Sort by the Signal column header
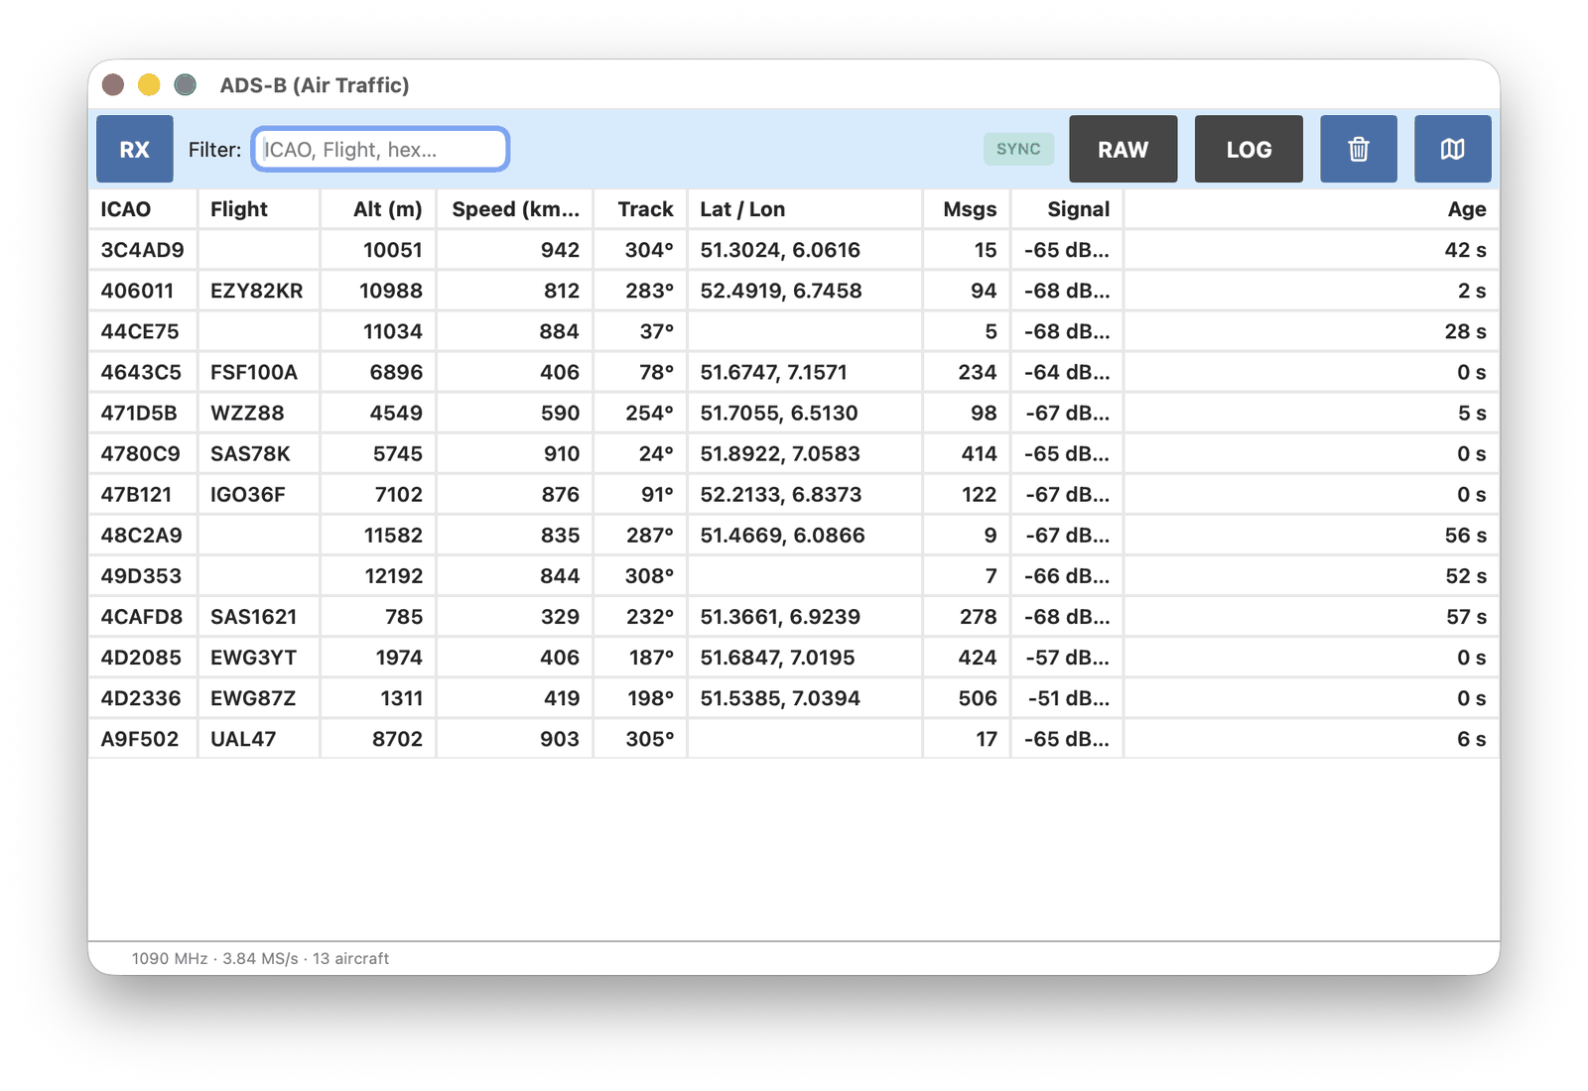Viewport: 1588px width, 1091px height. [x=1067, y=209]
